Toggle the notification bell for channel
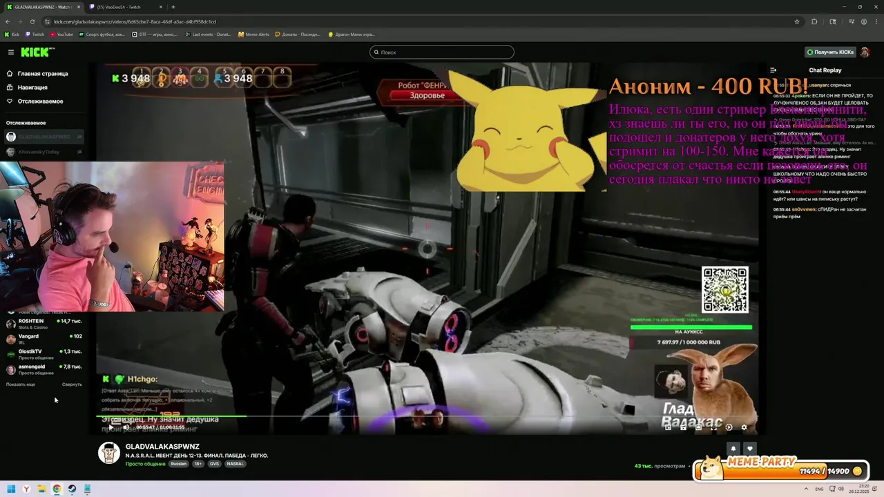The image size is (884, 497). point(734,449)
